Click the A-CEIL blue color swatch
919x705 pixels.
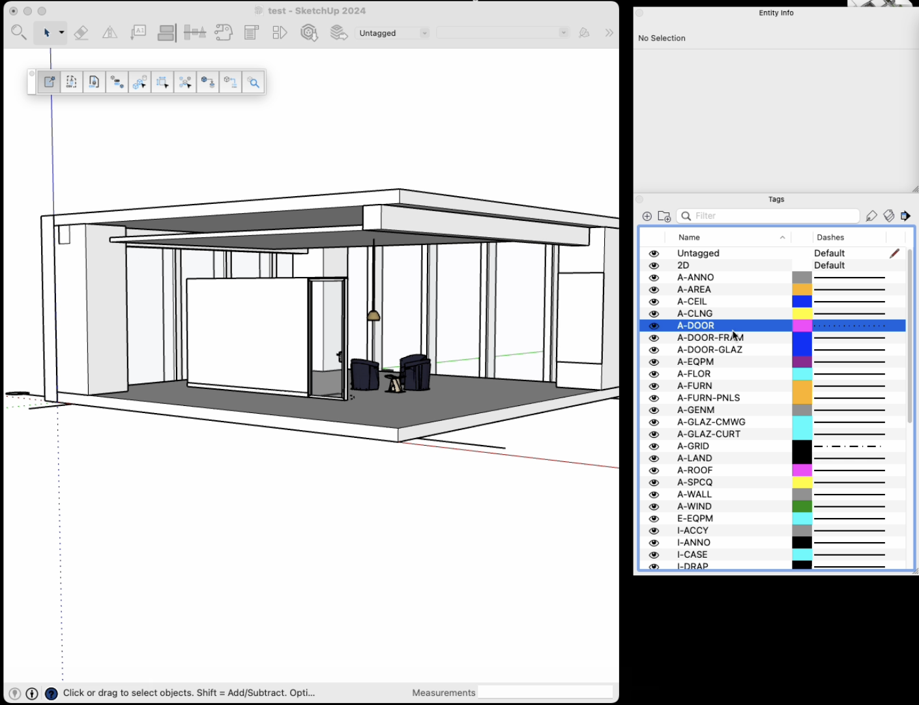(802, 302)
